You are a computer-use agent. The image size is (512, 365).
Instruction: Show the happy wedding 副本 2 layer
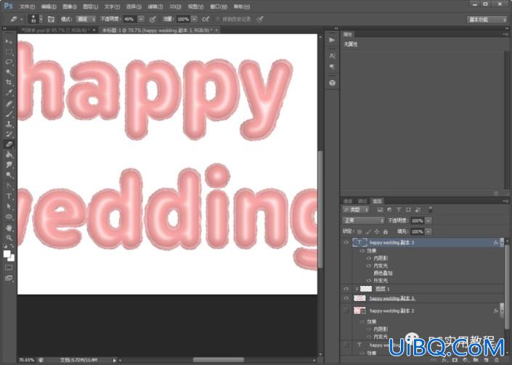(x=346, y=311)
